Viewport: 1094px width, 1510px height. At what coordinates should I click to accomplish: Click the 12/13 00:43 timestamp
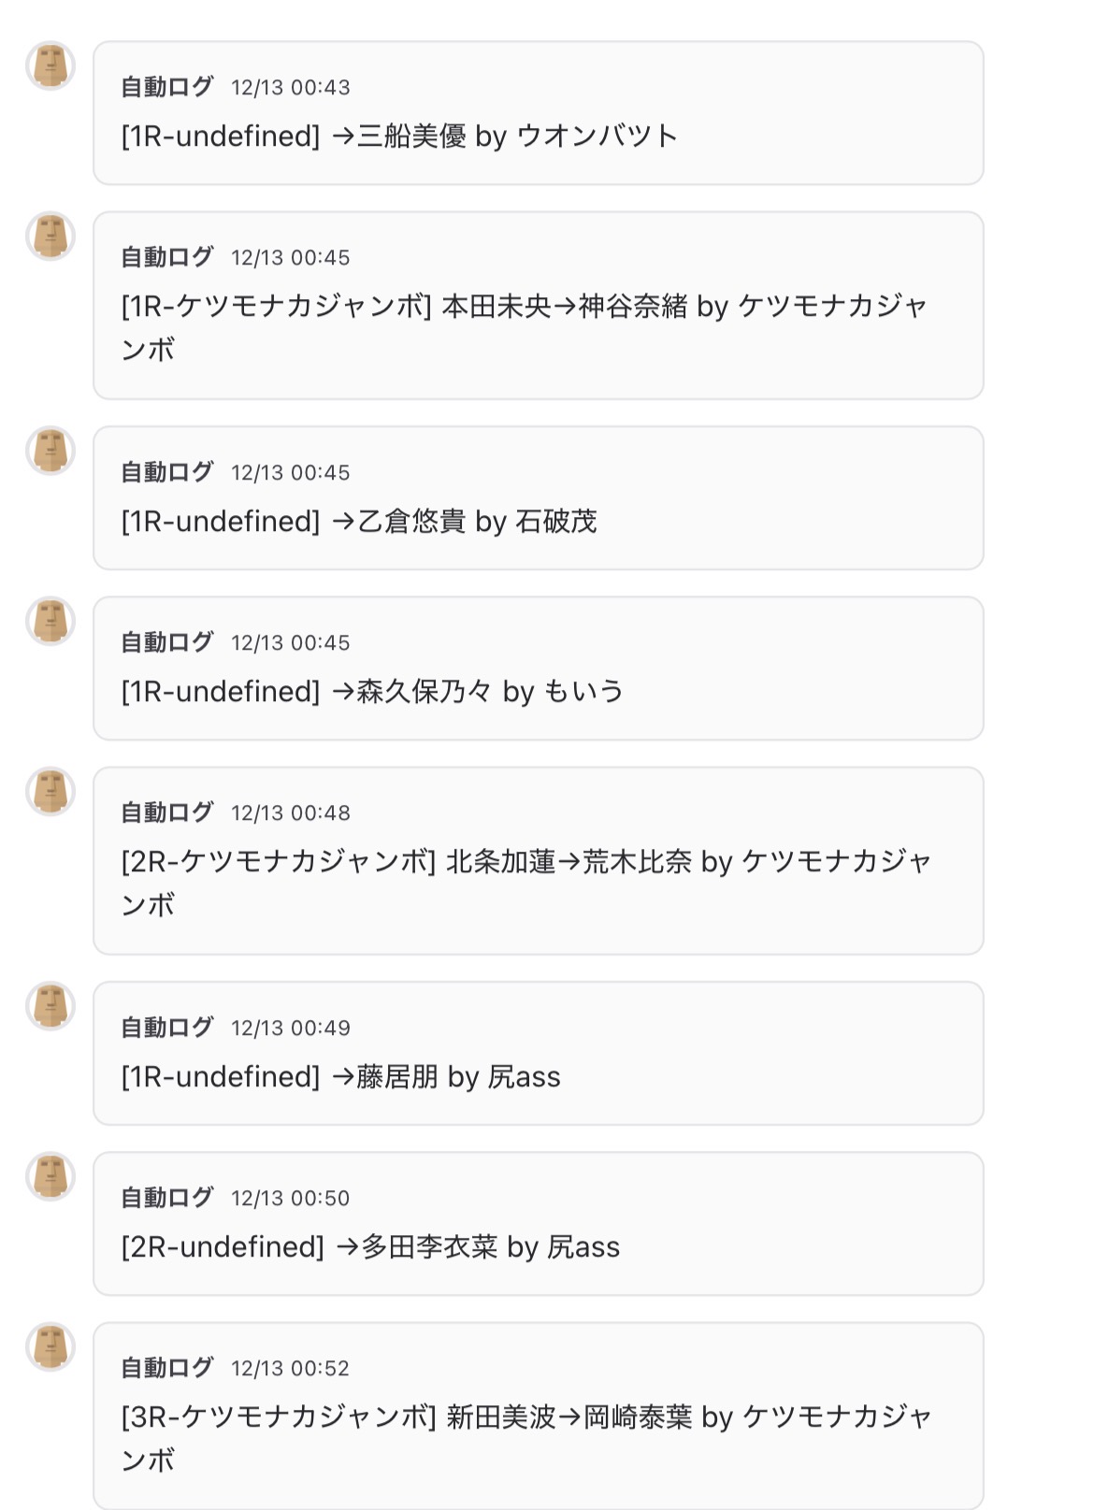(x=291, y=88)
